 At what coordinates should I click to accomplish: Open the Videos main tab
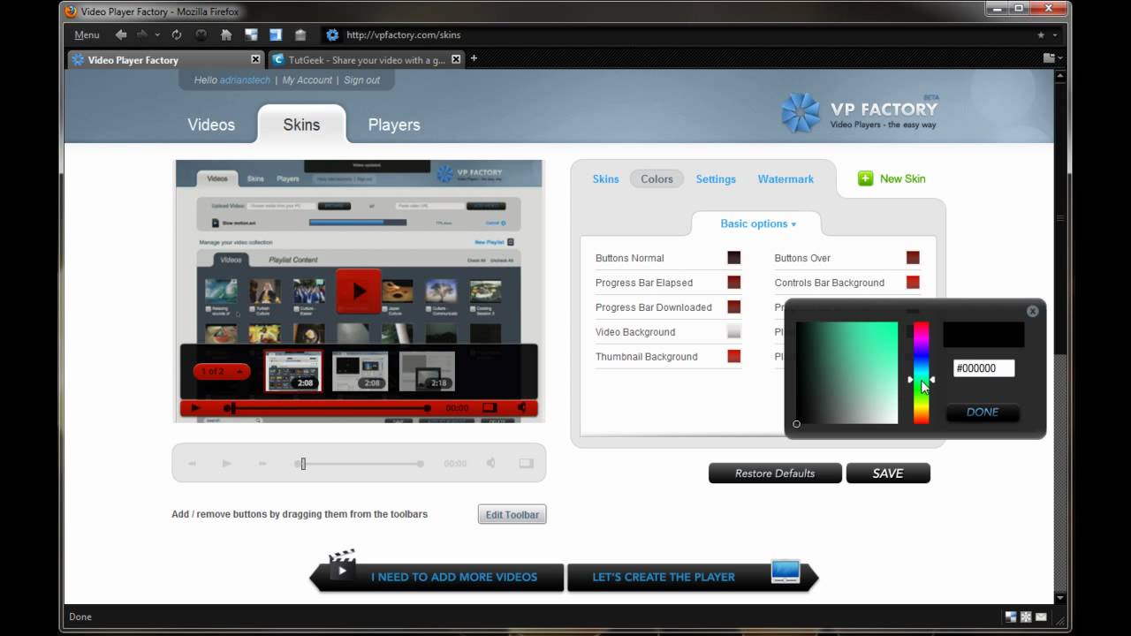pyautogui.click(x=211, y=125)
